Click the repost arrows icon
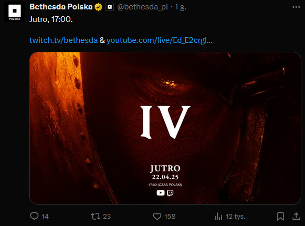This screenshot has width=305, height=226. pos(96,216)
